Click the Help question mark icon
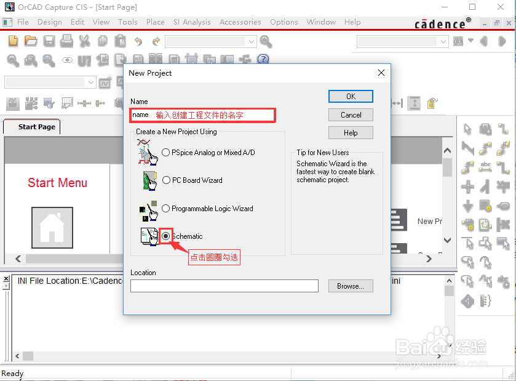Image resolution: width=516 pixels, height=381 pixels. click(263, 59)
